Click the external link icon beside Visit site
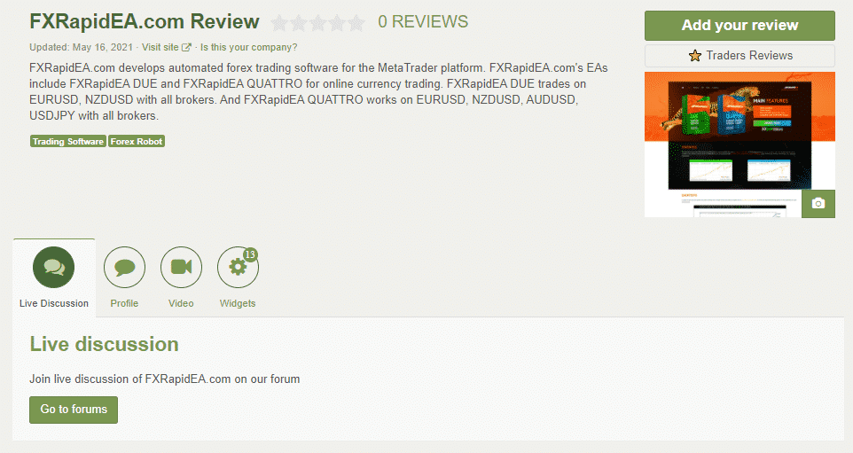853x453 pixels. (186, 47)
